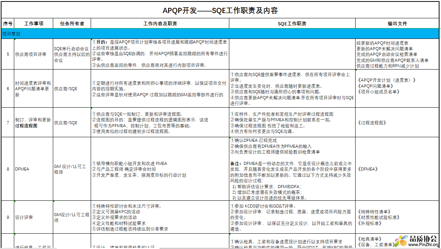Click the empty SQE职责 cell of row 5
441x249 pixels.
click(x=292, y=54)
